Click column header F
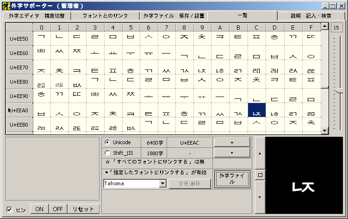348x219 pixels. 311,27
